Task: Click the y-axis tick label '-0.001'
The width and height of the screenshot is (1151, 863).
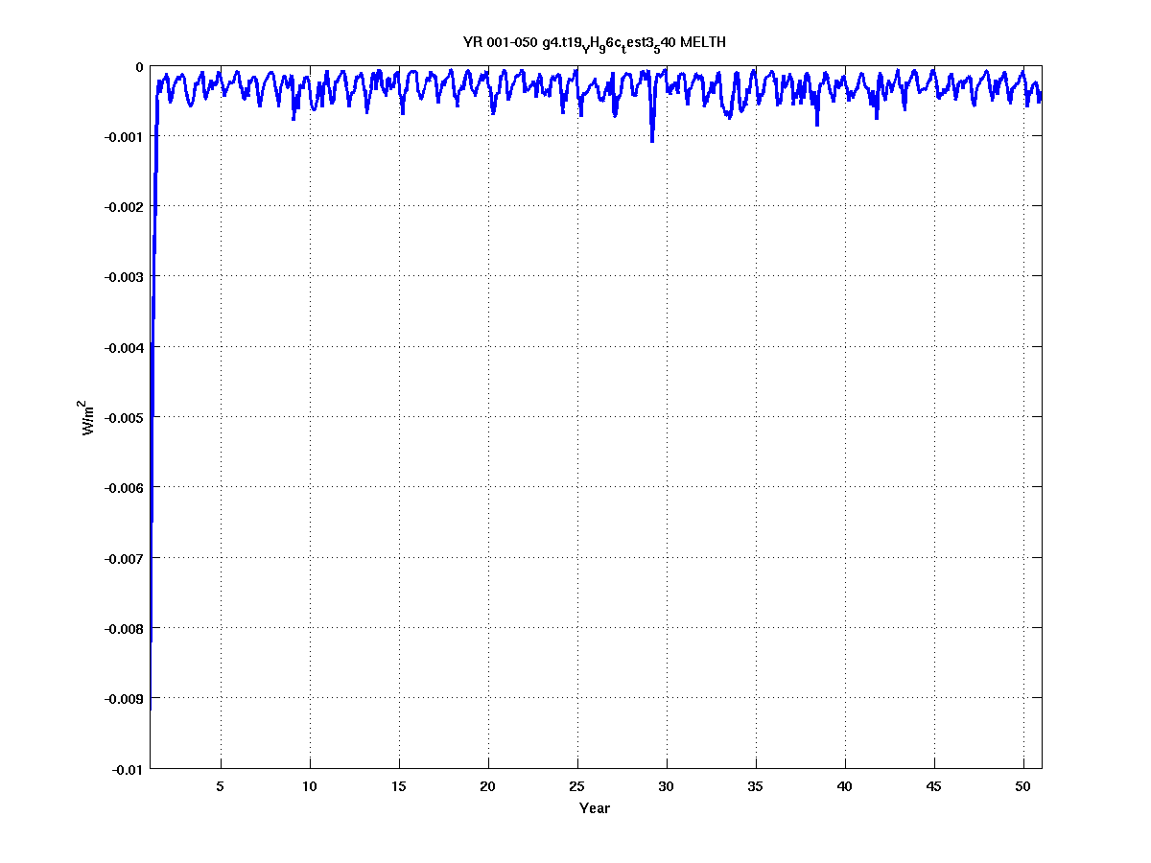Action: coord(123,137)
